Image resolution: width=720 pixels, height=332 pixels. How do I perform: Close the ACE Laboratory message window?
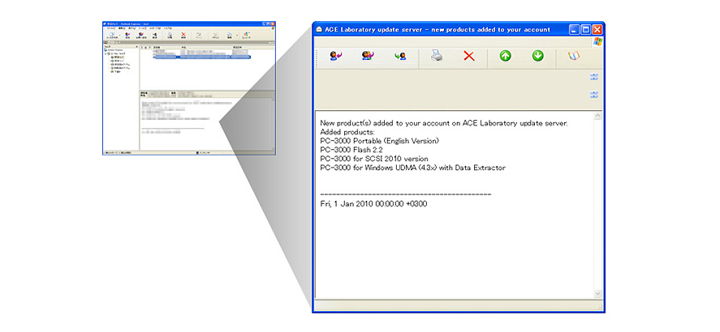(x=597, y=30)
